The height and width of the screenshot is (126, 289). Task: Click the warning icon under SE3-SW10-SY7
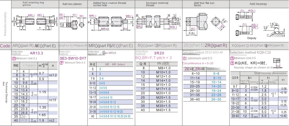click(x=61, y=63)
